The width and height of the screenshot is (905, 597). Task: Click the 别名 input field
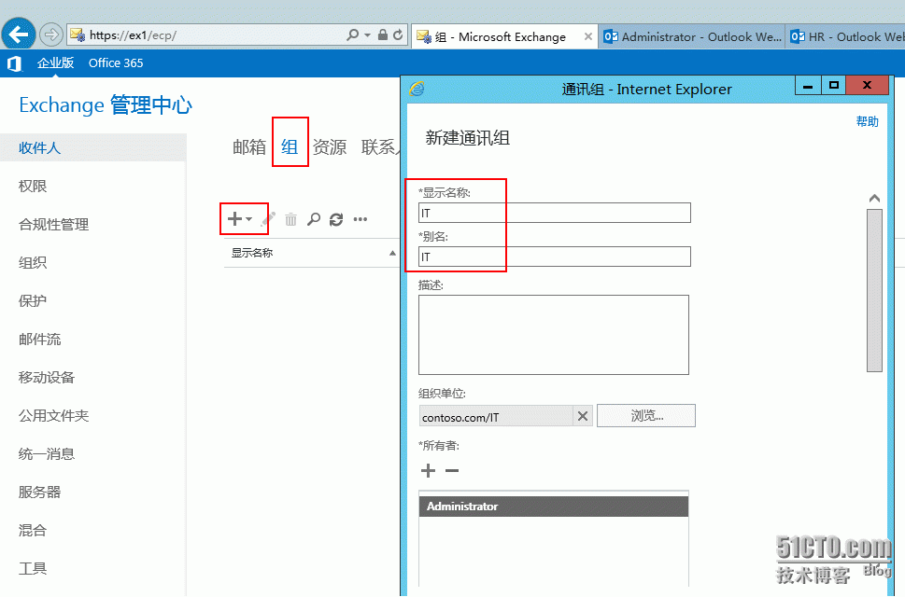(554, 257)
